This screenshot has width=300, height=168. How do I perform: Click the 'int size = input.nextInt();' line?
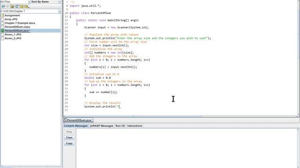click(x=106, y=46)
